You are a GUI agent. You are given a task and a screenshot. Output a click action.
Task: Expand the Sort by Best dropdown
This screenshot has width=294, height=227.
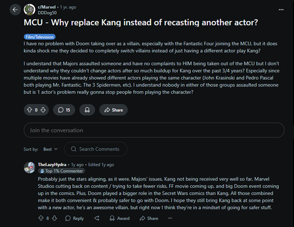(x=50, y=149)
